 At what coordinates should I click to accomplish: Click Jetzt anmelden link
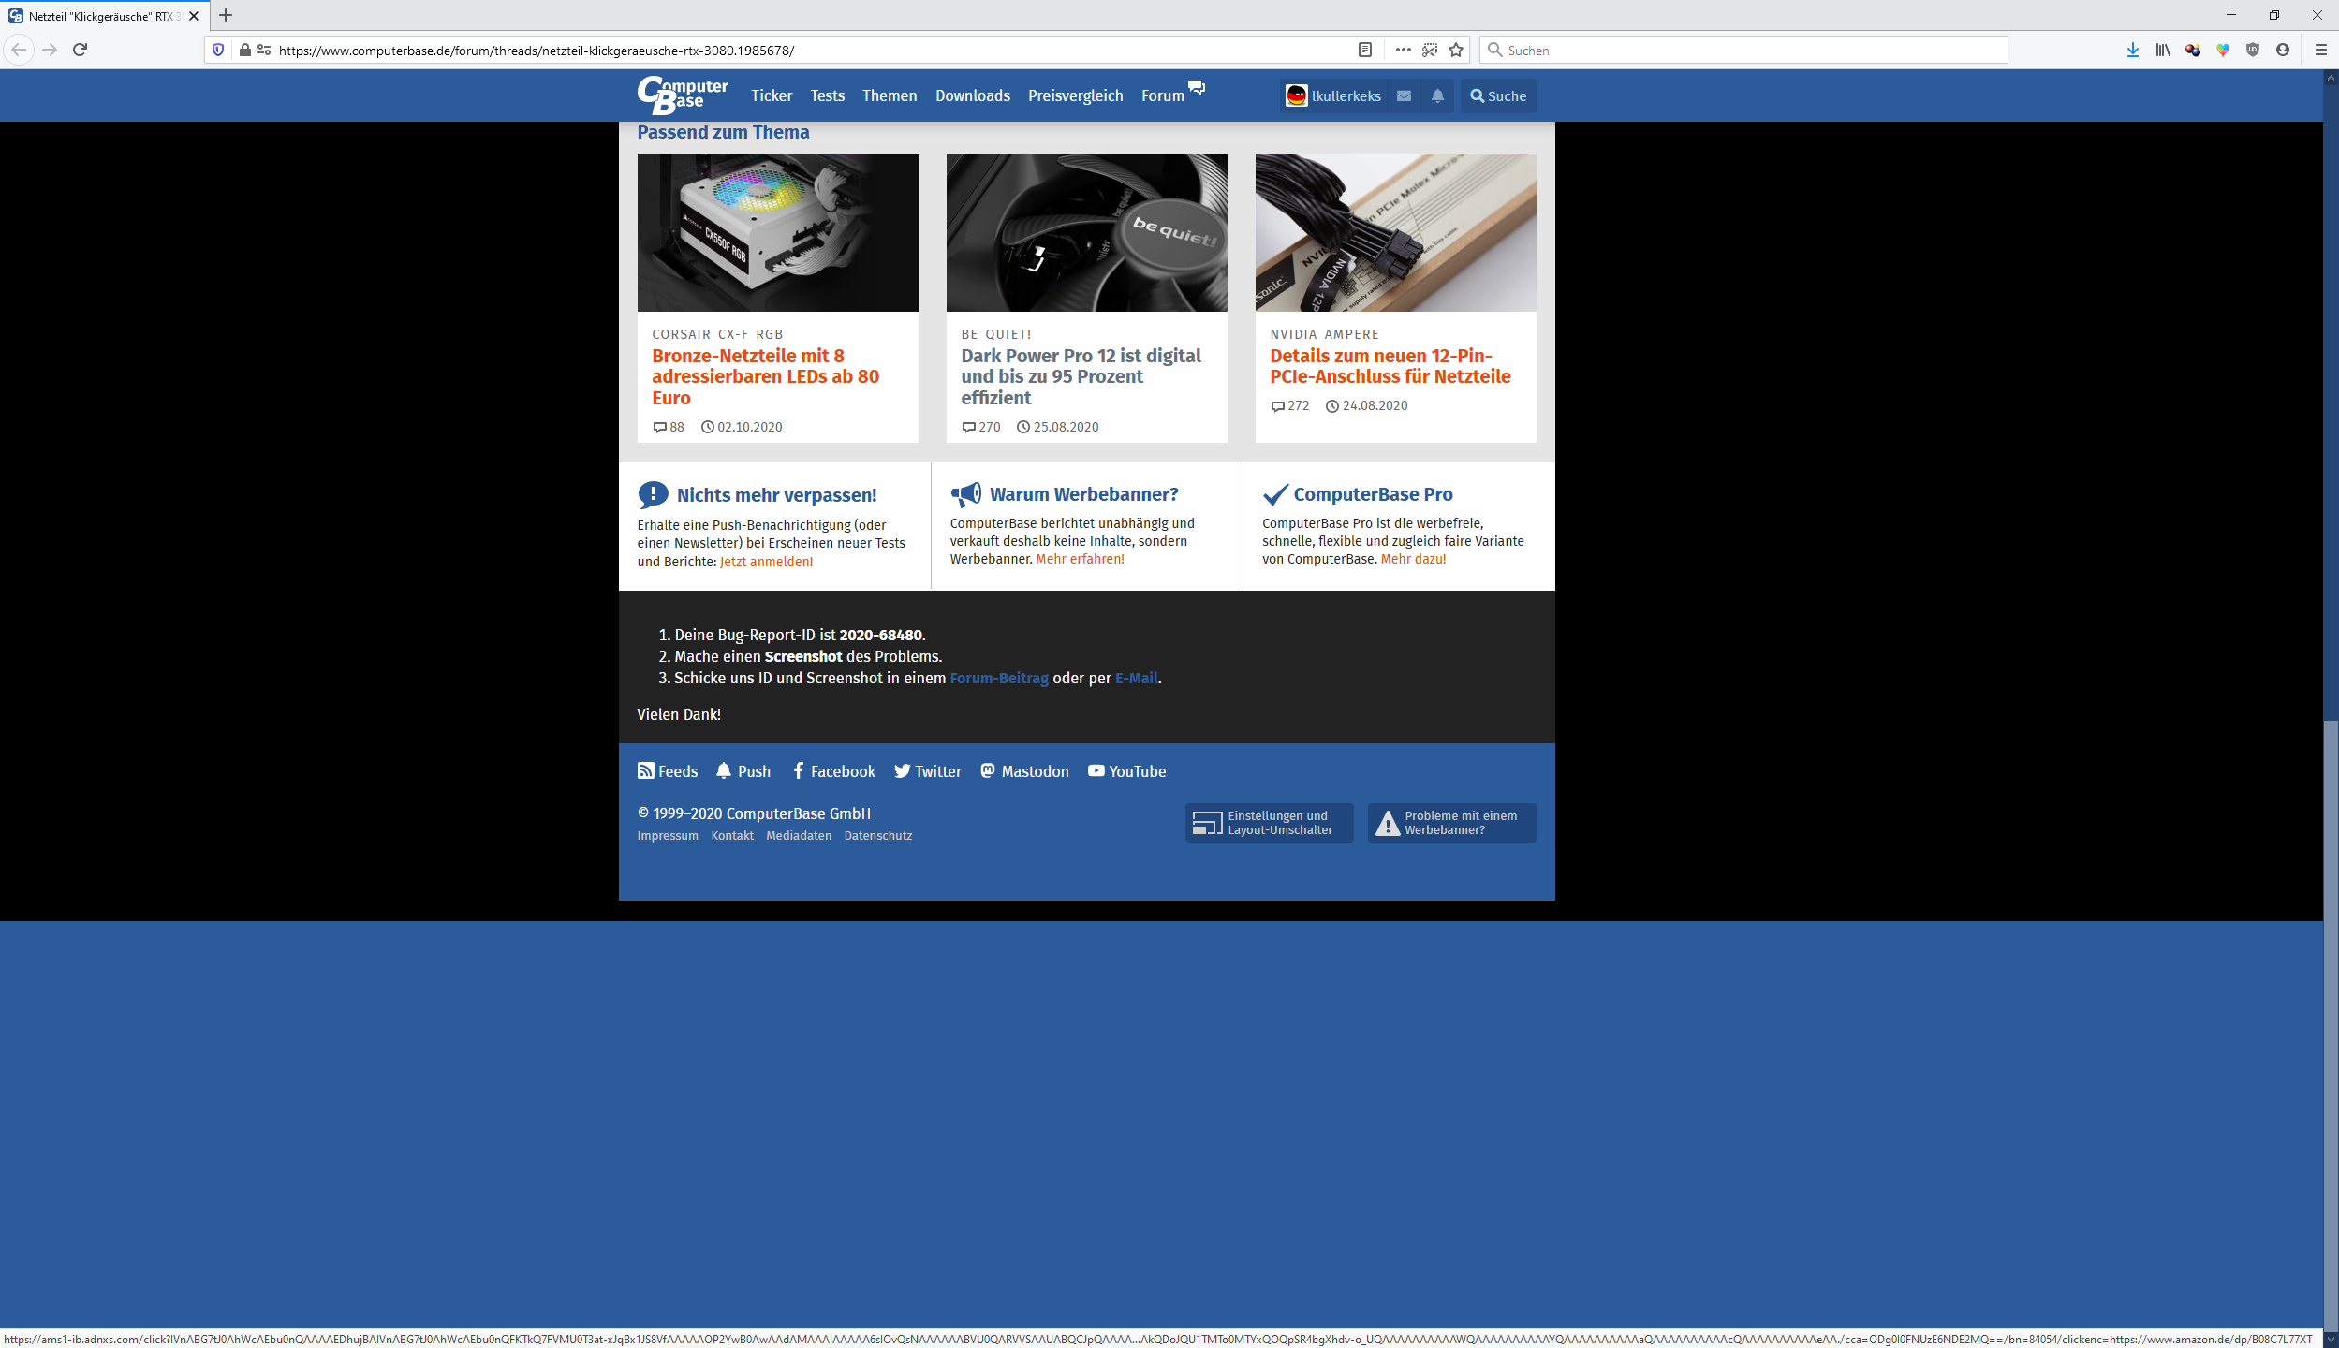tap(766, 562)
